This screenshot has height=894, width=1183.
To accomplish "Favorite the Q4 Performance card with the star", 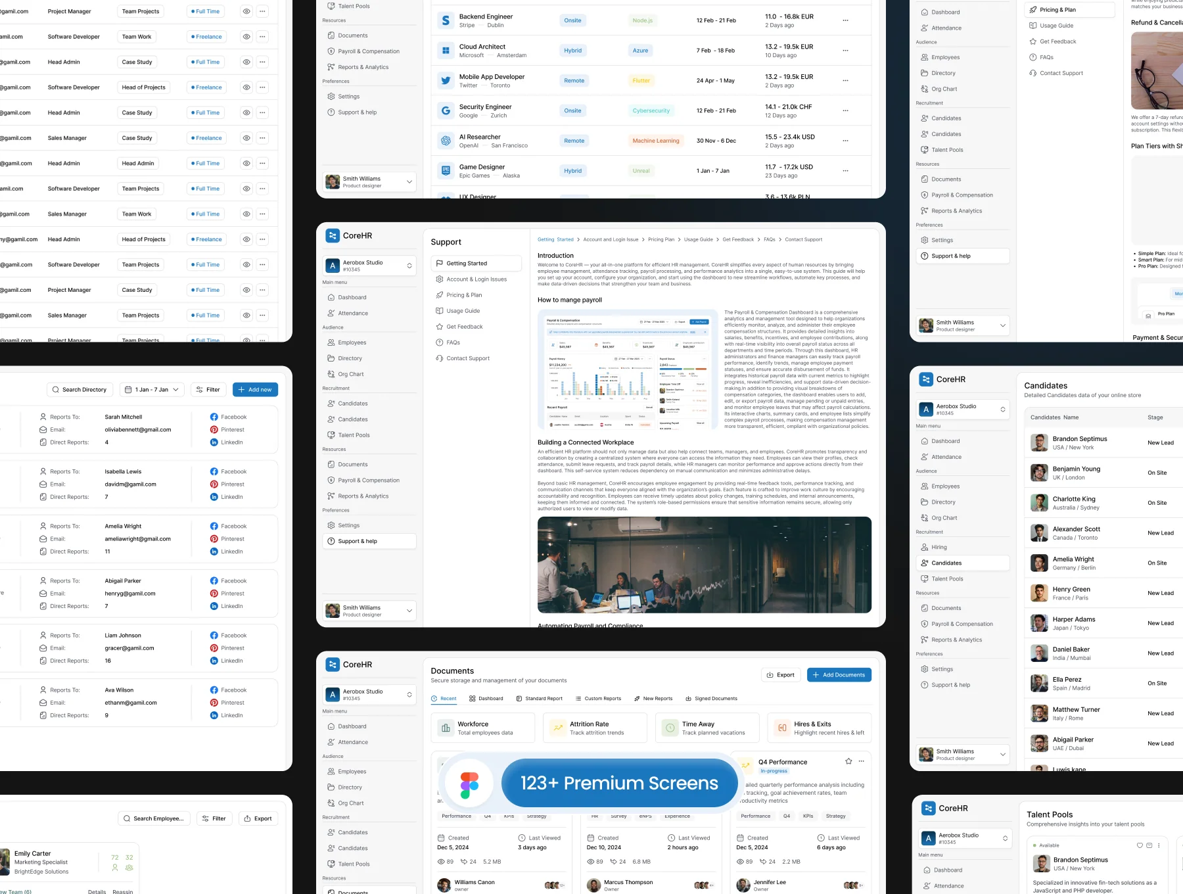I will (848, 761).
